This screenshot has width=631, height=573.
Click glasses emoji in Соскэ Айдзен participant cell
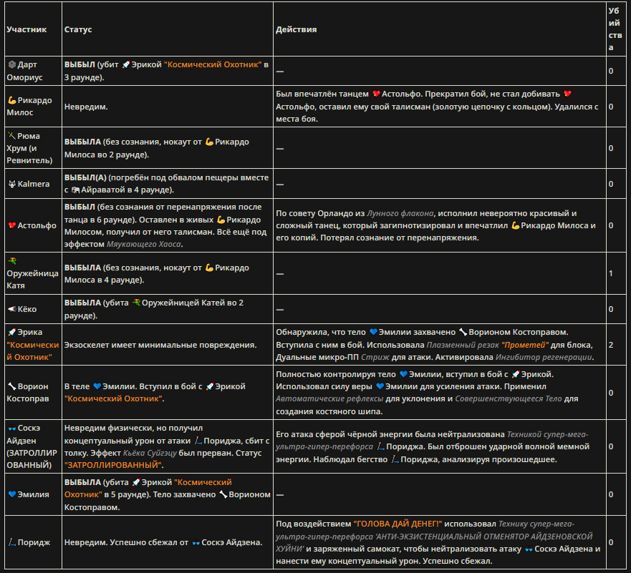11,428
